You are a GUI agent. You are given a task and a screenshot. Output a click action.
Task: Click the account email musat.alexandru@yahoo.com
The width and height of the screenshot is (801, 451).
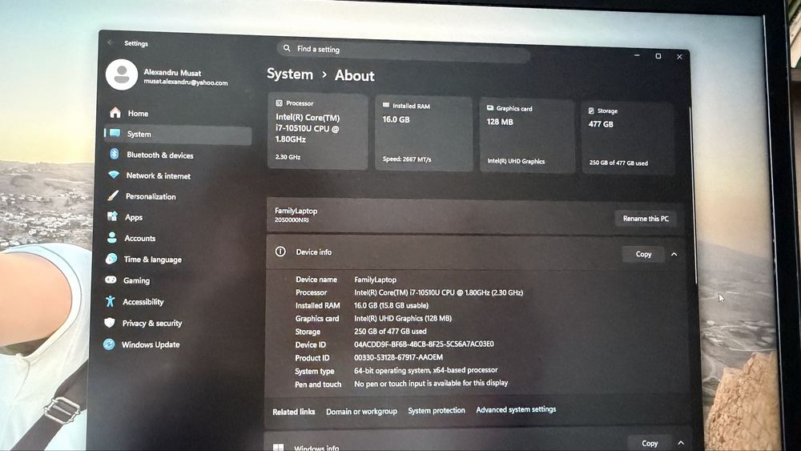point(186,82)
